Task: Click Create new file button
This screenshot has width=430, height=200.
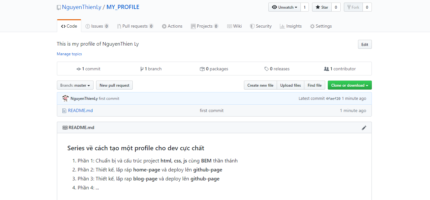Action: coord(260,85)
